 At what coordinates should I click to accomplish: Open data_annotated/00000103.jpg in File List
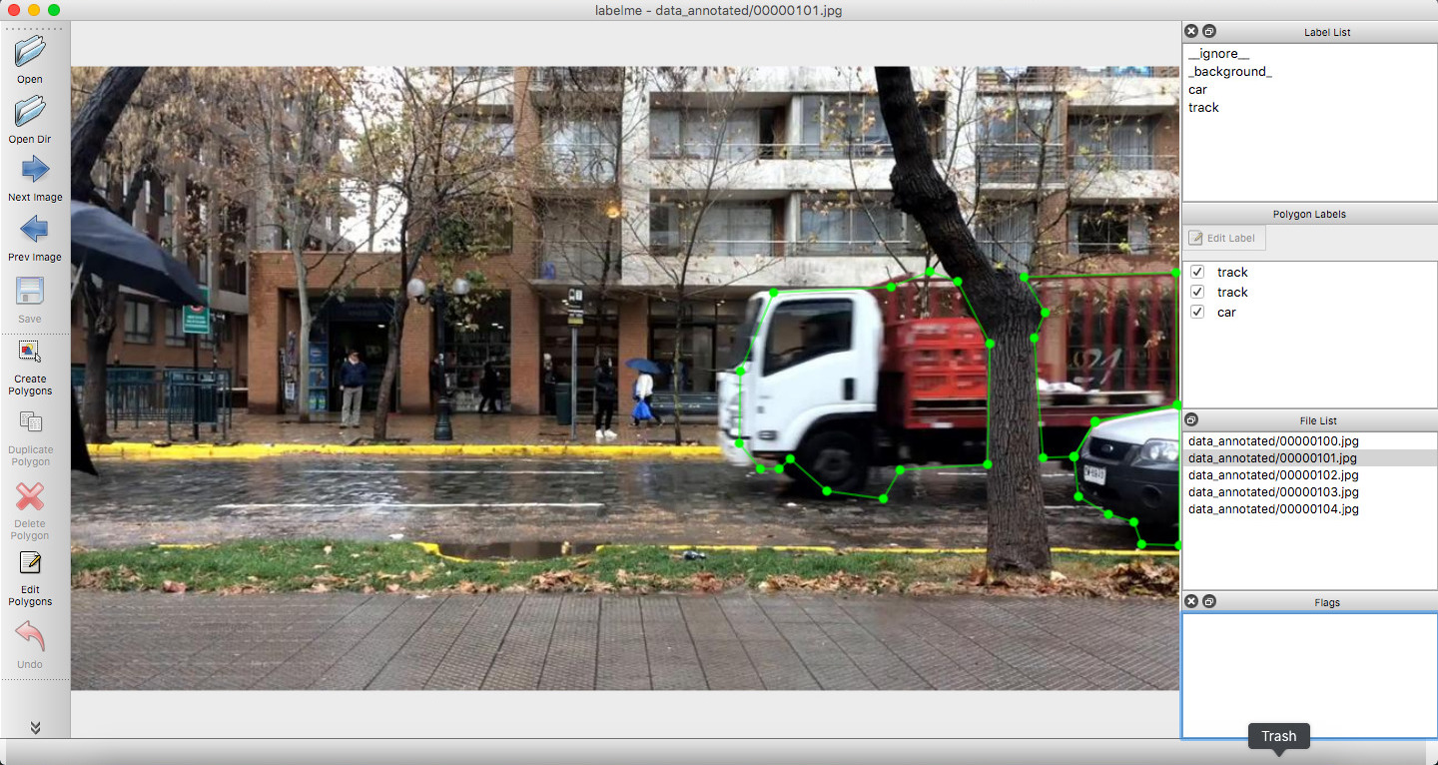click(x=1273, y=492)
